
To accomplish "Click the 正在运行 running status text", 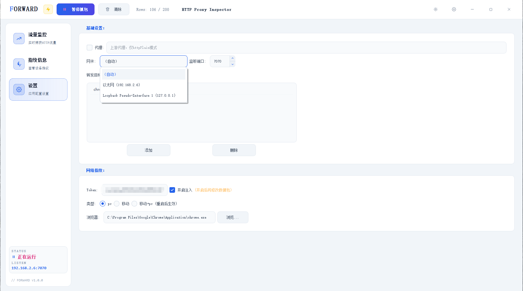I will pyautogui.click(x=27, y=257).
